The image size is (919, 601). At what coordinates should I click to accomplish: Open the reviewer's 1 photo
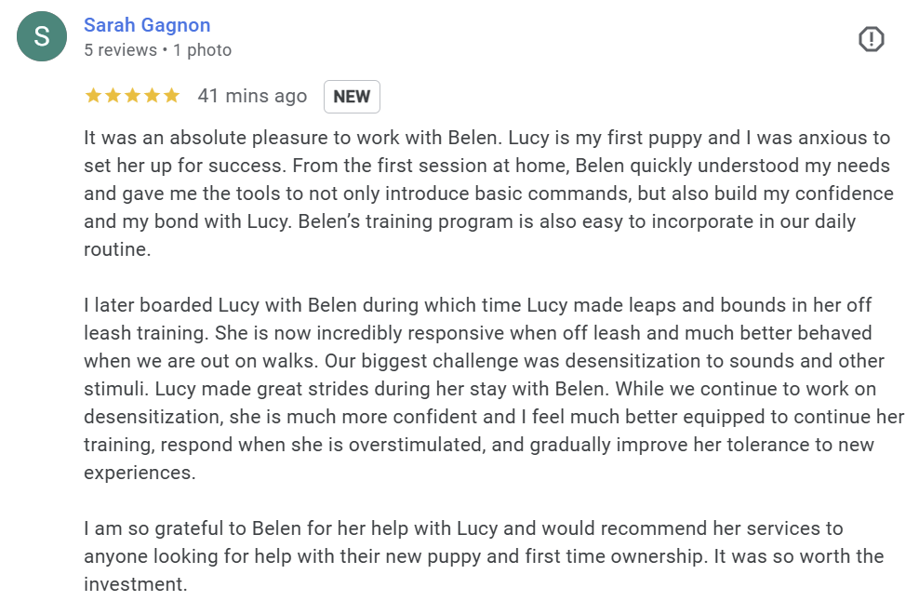pos(202,49)
